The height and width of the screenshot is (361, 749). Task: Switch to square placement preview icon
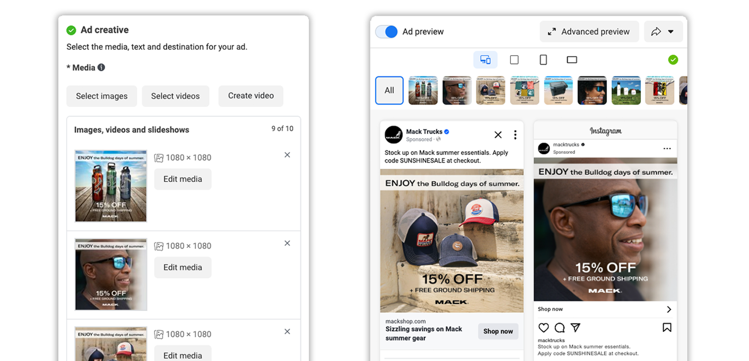click(514, 60)
